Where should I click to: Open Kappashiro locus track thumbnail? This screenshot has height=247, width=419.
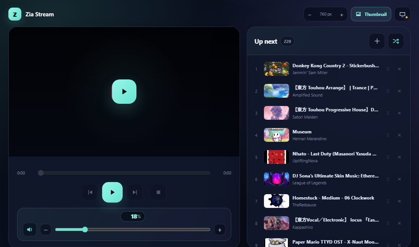[276, 223]
